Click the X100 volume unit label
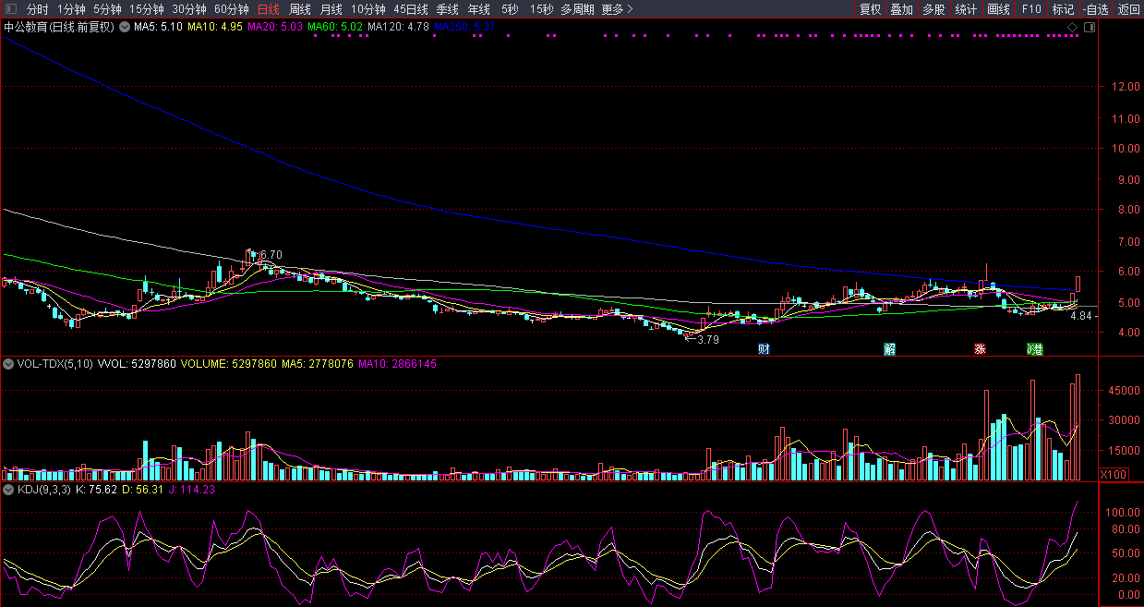Screen dimensions: 1144x607 point(1116,474)
